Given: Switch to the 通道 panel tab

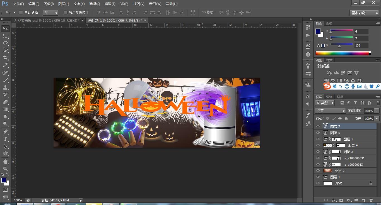Looking at the screenshot, I should tap(329, 97).
